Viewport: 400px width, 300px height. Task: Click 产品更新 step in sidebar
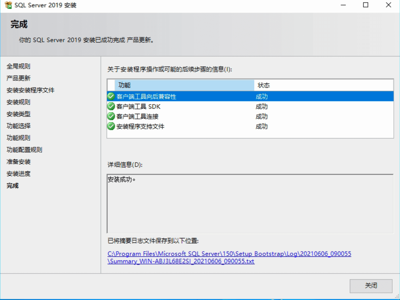[18, 78]
